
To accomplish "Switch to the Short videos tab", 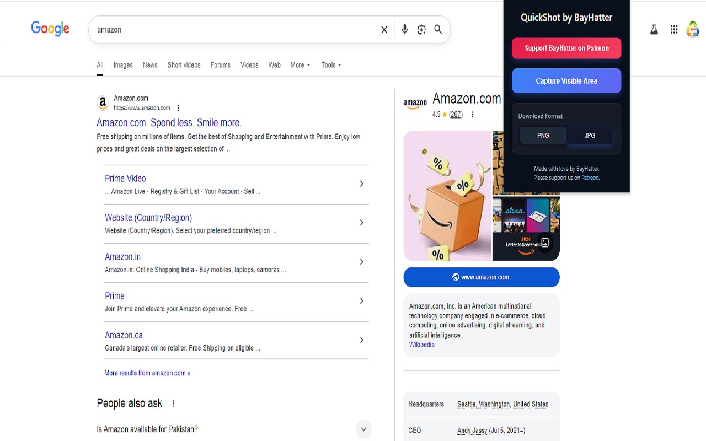I will point(184,65).
